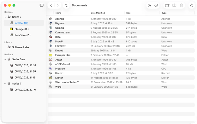Viewport: 197px width, 124px height.
Task: Sort by the Type column header
Action: (164, 13)
